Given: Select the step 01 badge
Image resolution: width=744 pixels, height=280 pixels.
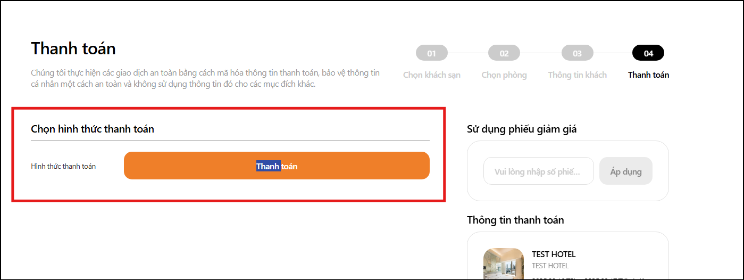Looking at the screenshot, I should pyautogui.click(x=431, y=53).
